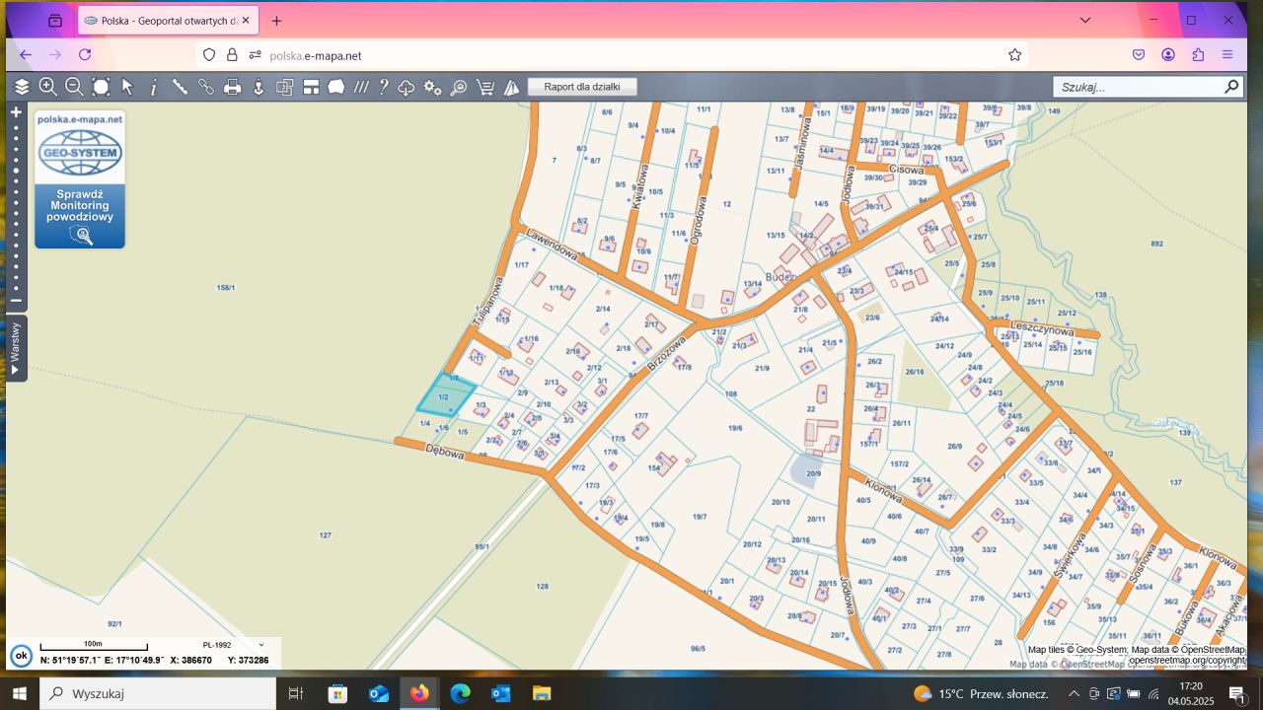Viewport: 1263px width, 710px height.
Task: Expand the Warstwy side panel
Action: 16,348
